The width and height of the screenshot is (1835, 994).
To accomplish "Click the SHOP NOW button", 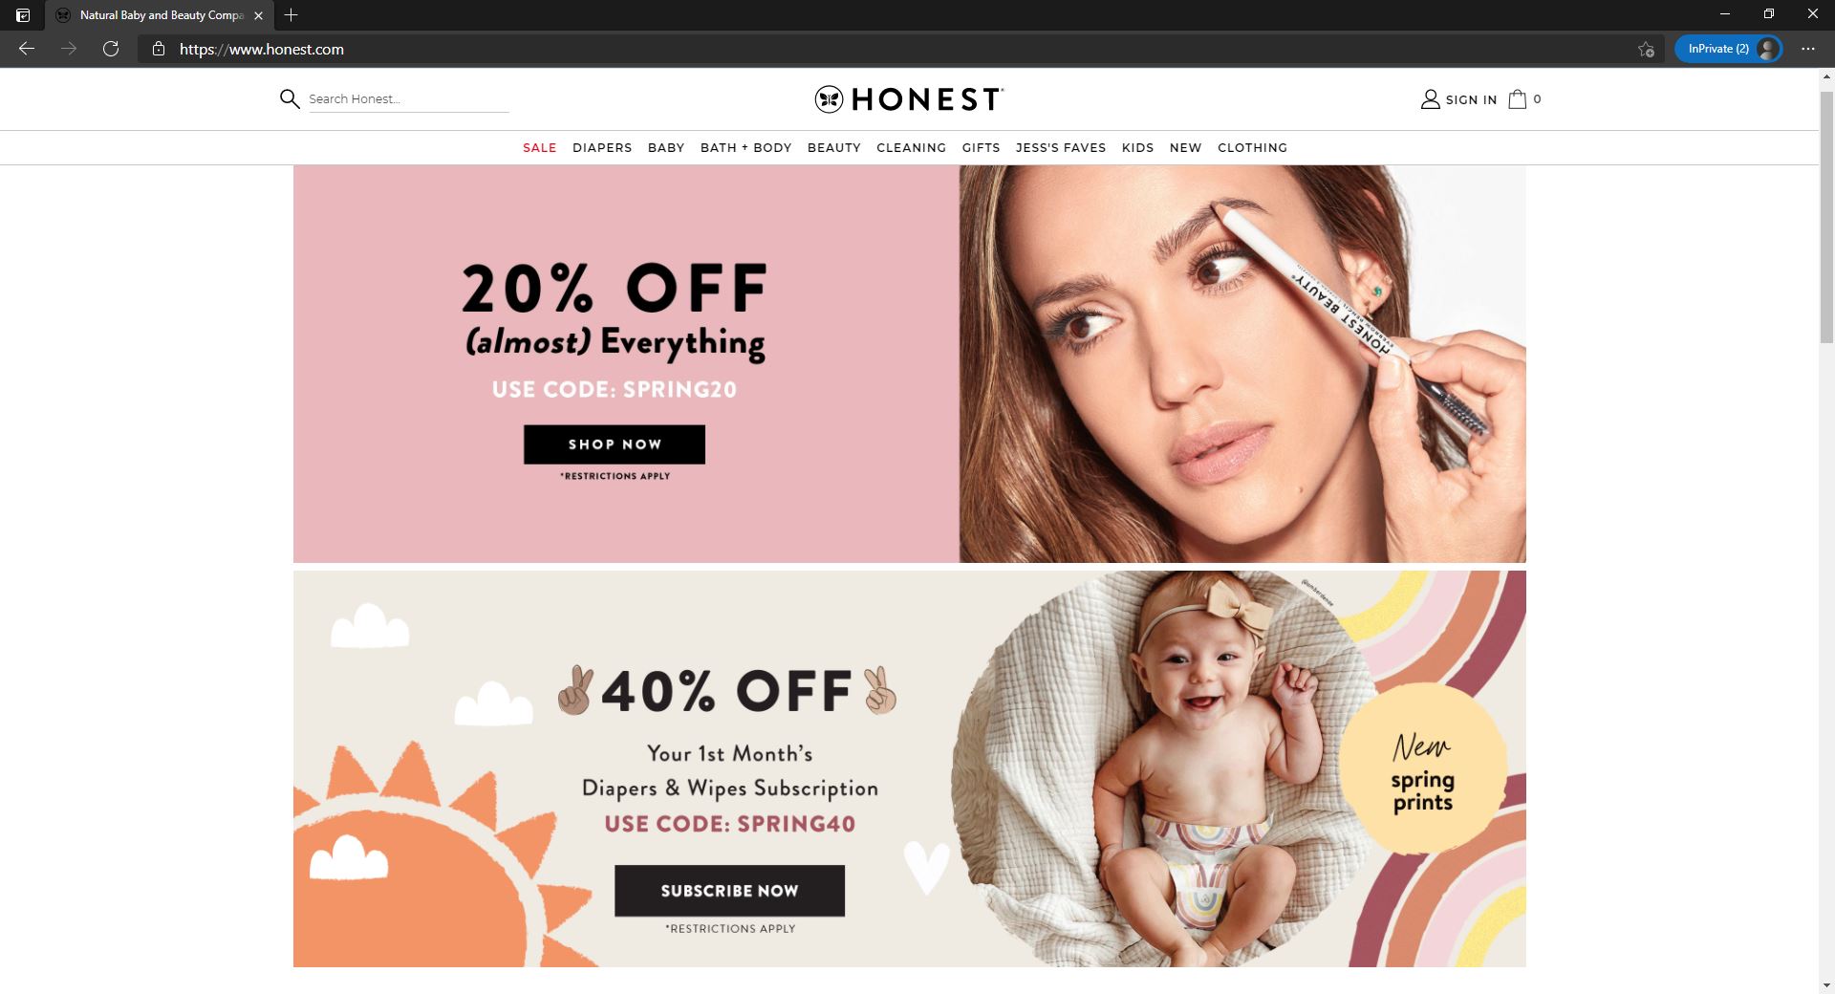I will [615, 444].
